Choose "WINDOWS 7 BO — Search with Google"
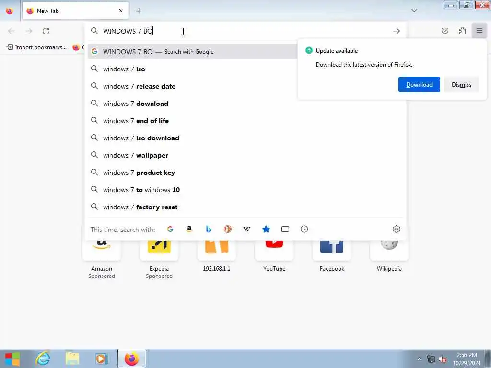This screenshot has height=368, width=491. click(192, 52)
